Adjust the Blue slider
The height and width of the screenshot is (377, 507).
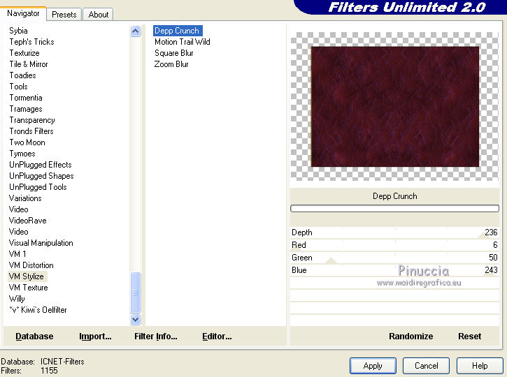coord(394,270)
